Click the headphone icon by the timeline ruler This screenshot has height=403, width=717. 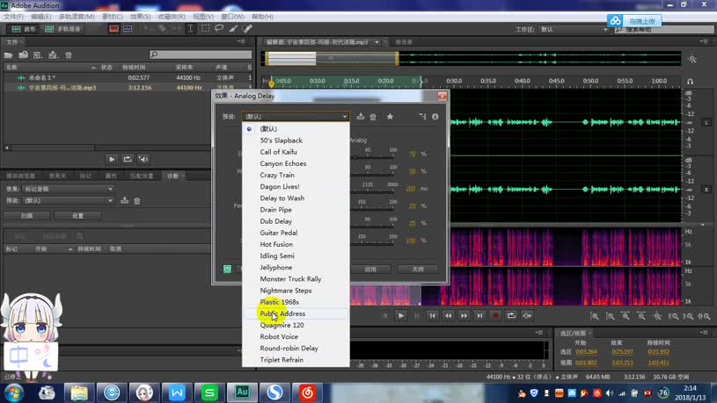pos(690,82)
